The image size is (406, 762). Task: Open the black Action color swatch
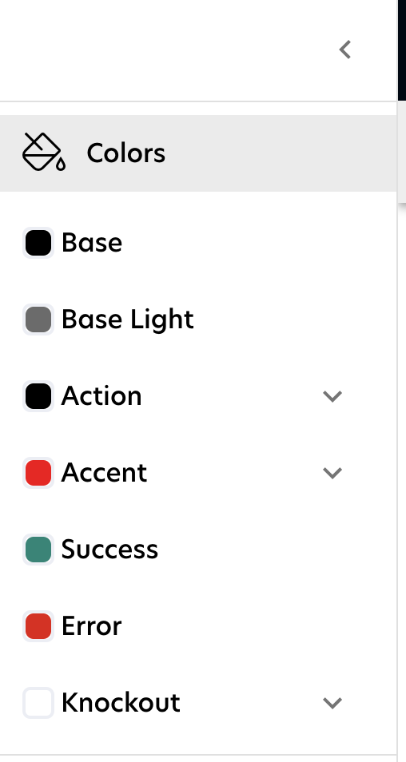pyautogui.click(x=38, y=396)
